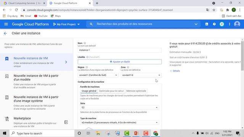244x137 pixels.
Task: Open the Type de machine dropdown
Action: pos(119,123)
